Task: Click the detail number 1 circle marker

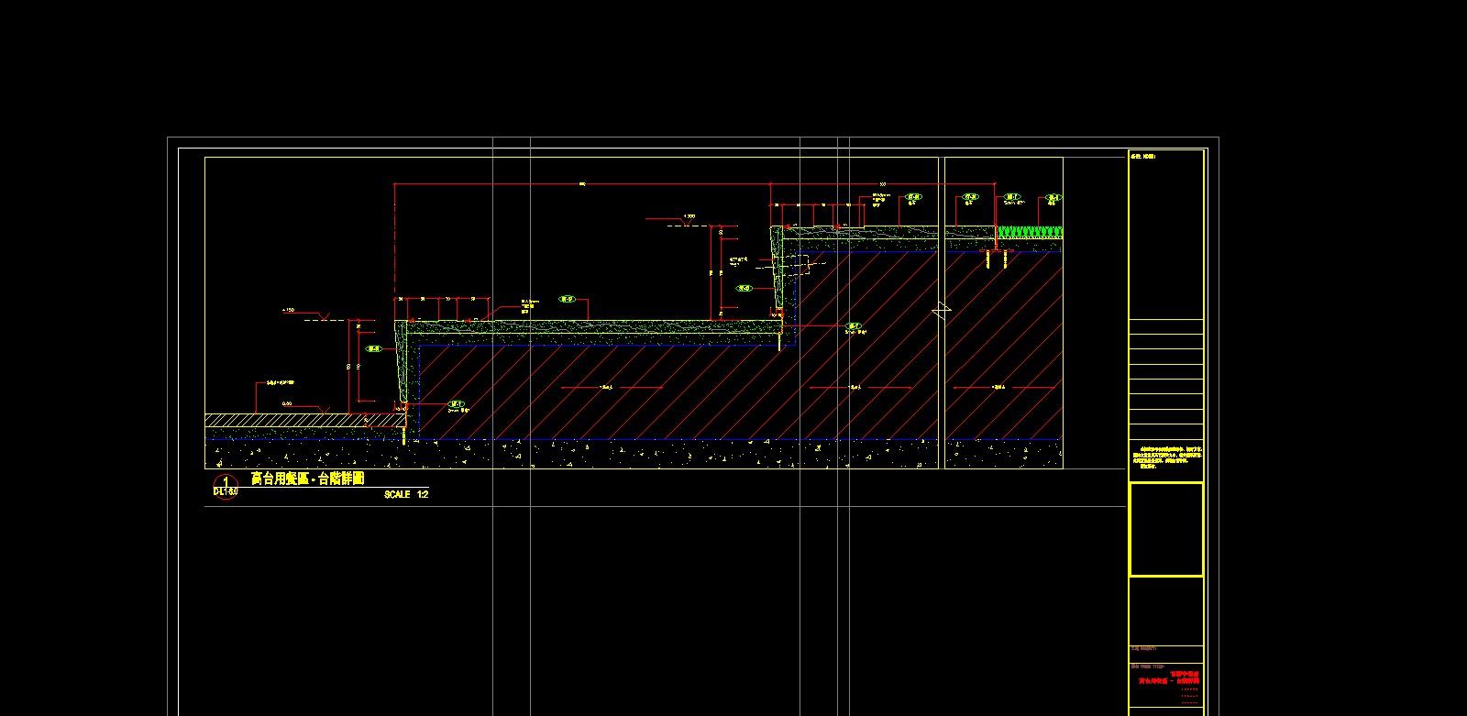Action: click(225, 486)
